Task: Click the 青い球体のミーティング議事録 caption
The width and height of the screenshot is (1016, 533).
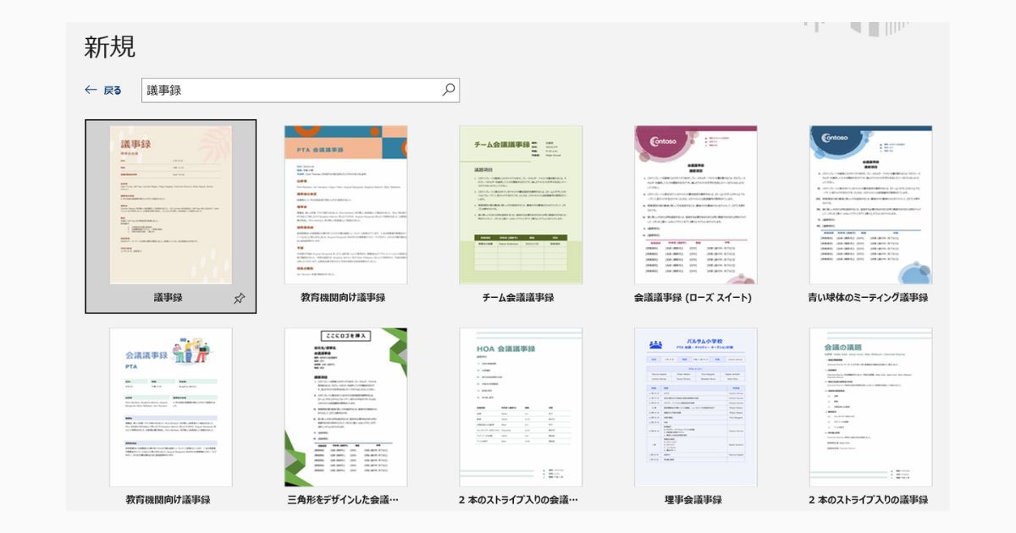Action: (x=868, y=298)
